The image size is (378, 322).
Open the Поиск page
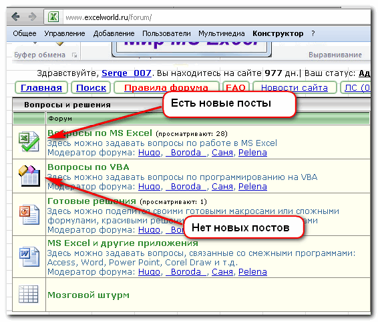[91, 87]
